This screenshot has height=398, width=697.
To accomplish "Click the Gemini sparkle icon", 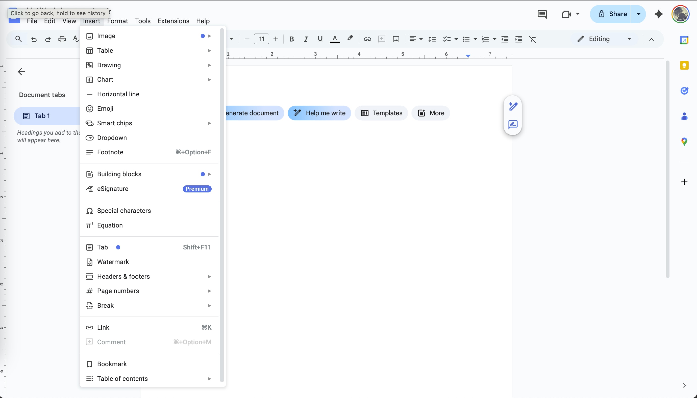I will tap(658, 14).
